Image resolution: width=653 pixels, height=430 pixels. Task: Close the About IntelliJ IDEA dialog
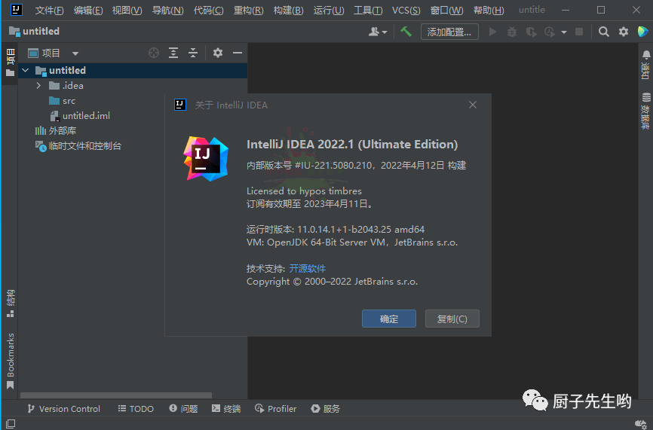[473, 105]
